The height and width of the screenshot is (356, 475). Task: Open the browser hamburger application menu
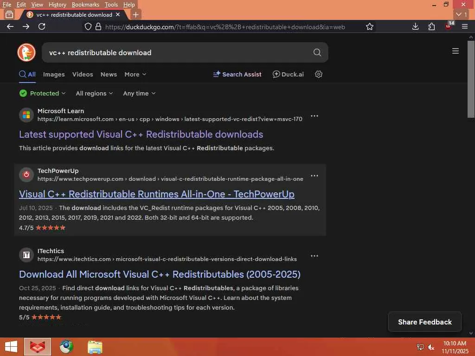[465, 26]
